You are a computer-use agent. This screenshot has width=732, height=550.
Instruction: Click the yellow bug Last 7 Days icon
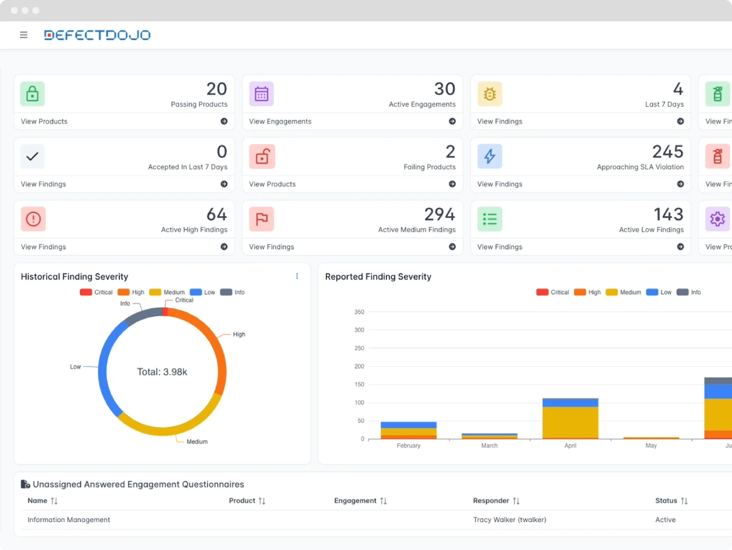tap(490, 94)
